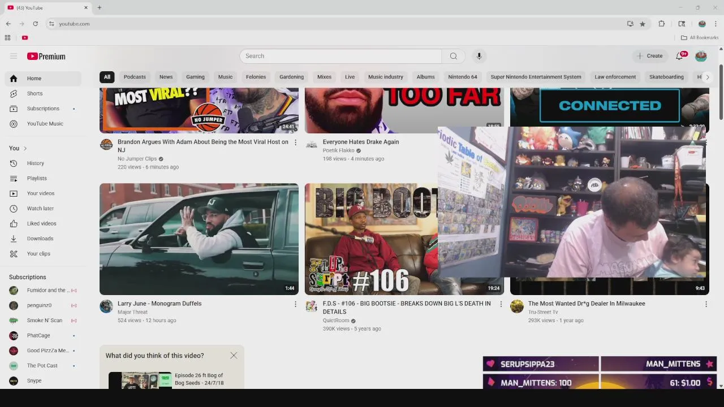Select the Music industry filter chip
Screen dimensions: 724x407
[386, 77]
